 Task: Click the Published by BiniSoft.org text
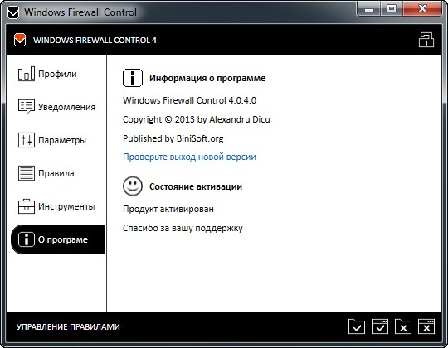click(x=173, y=138)
